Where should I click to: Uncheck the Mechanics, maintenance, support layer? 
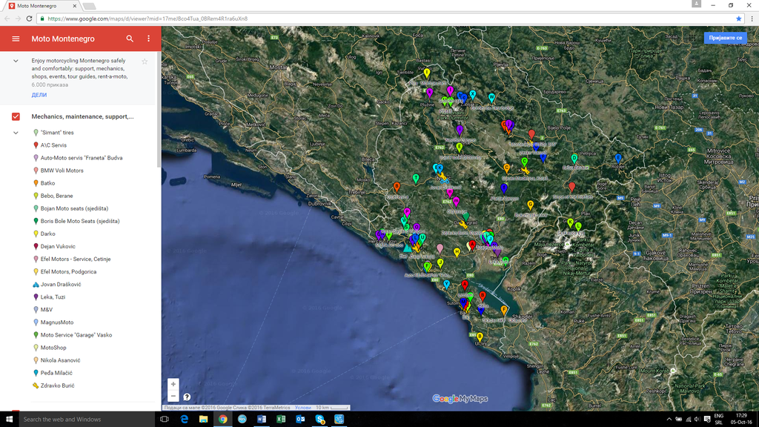(x=16, y=116)
